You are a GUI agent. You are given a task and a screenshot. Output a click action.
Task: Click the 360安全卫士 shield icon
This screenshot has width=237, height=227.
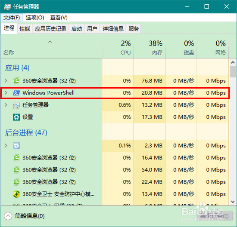coord(16,194)
